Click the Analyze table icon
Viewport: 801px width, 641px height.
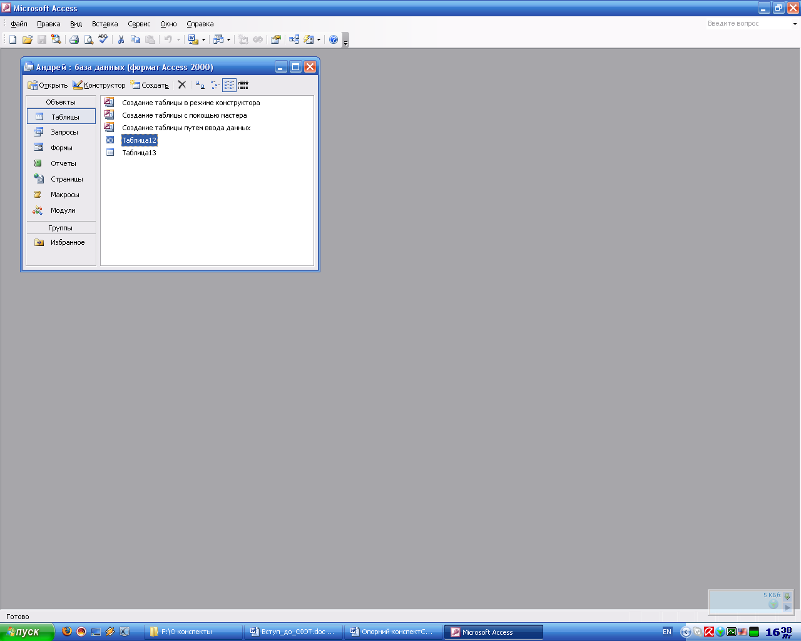pyautogui.click(x=218, y=39)
